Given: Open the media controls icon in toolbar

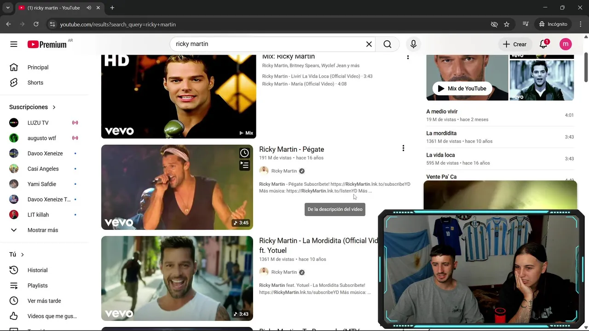Looking at the screenshot, I should (525, 24).
